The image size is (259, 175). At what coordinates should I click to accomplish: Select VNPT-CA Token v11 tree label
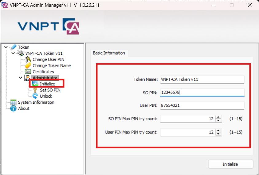point(44,53)
